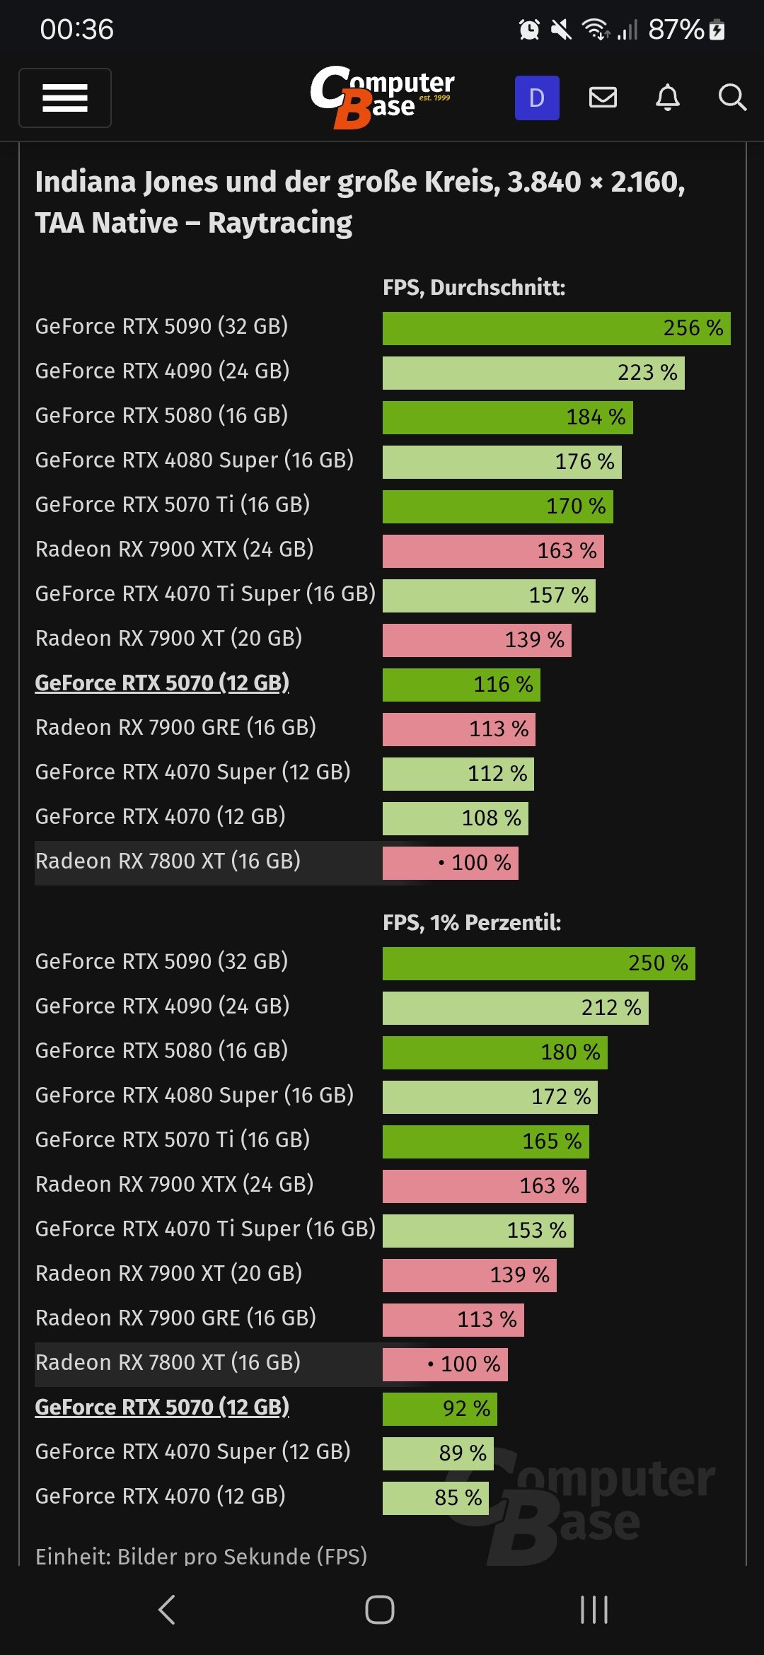Open the messages envelope icon

[603, 98]
